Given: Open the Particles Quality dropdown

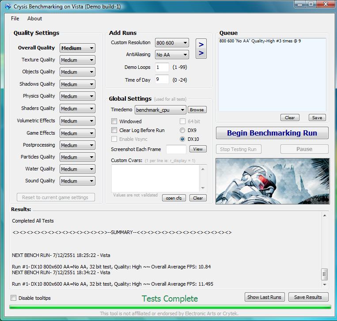Looking at the screenshot, I should 77,157.
